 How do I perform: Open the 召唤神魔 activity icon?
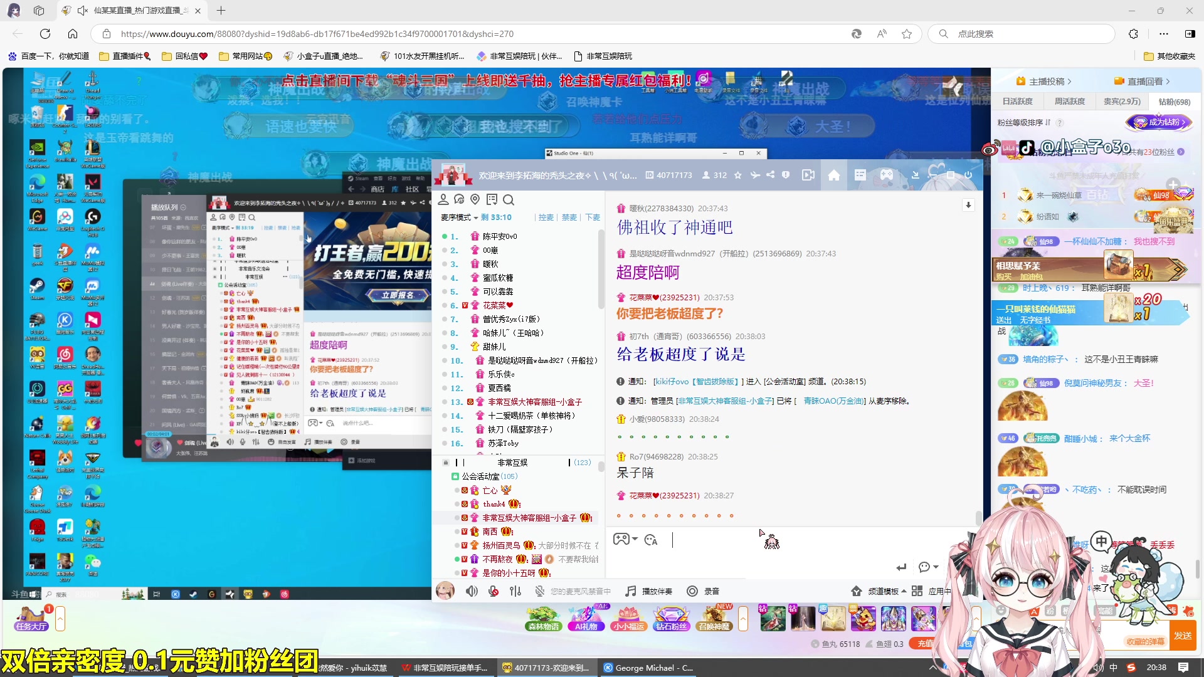[x=714, y=618]
